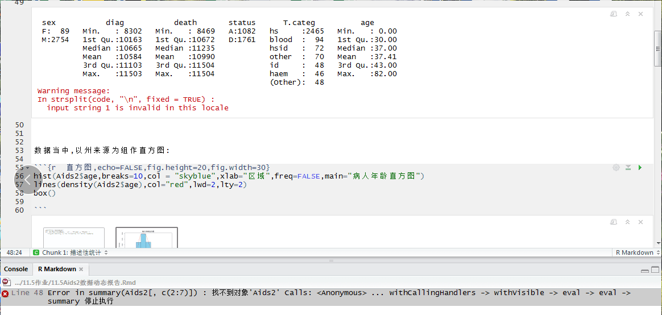
Task: Click the 'input string 1 is invalid' warning line
Action: click(137, 107)
